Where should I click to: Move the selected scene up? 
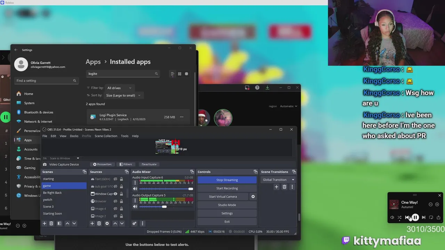[x=67, y=224]
